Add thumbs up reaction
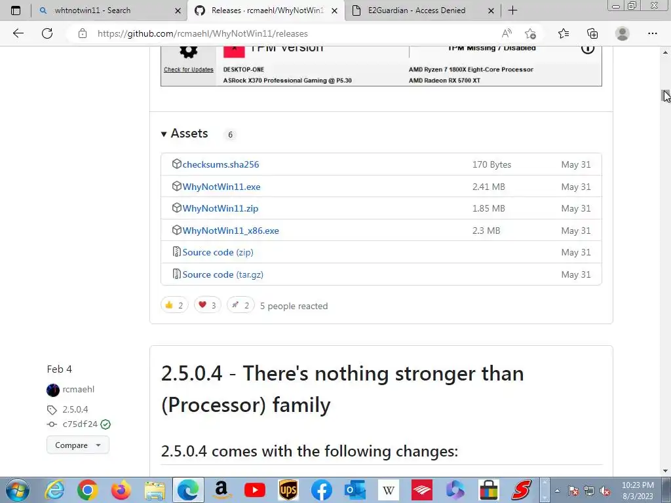The image size is (671, 503). (x=174, y=305)
